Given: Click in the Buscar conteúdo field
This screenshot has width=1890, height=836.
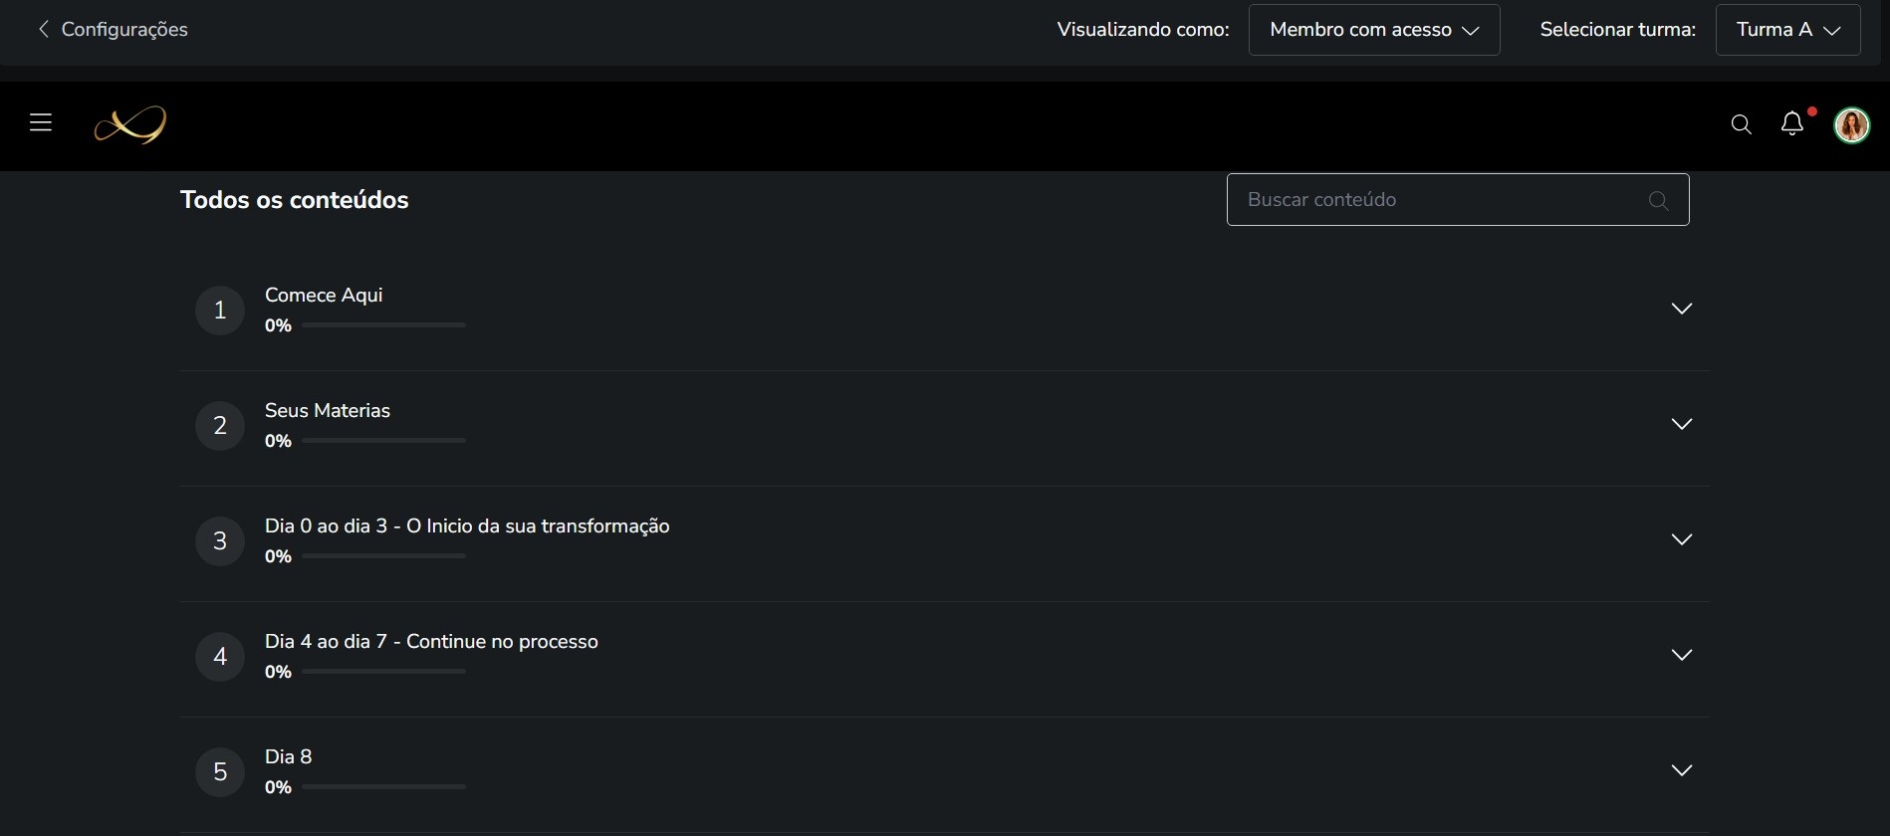Looking at the screenshot, I should click(1458, 200).
